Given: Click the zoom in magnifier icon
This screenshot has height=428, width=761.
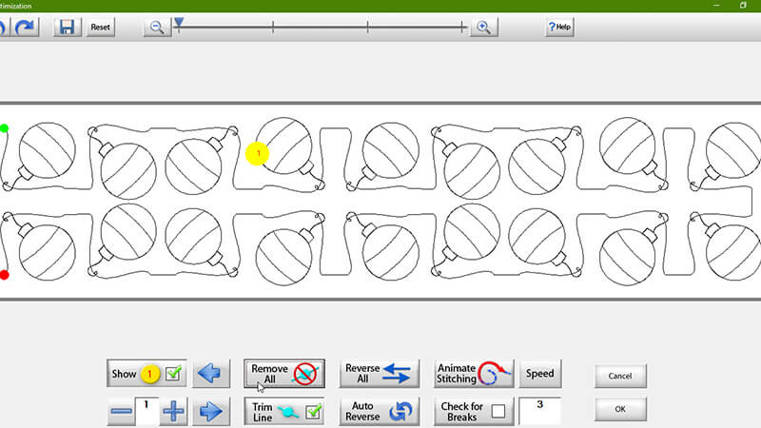Looking at the screenshot, I should [483, 27].
